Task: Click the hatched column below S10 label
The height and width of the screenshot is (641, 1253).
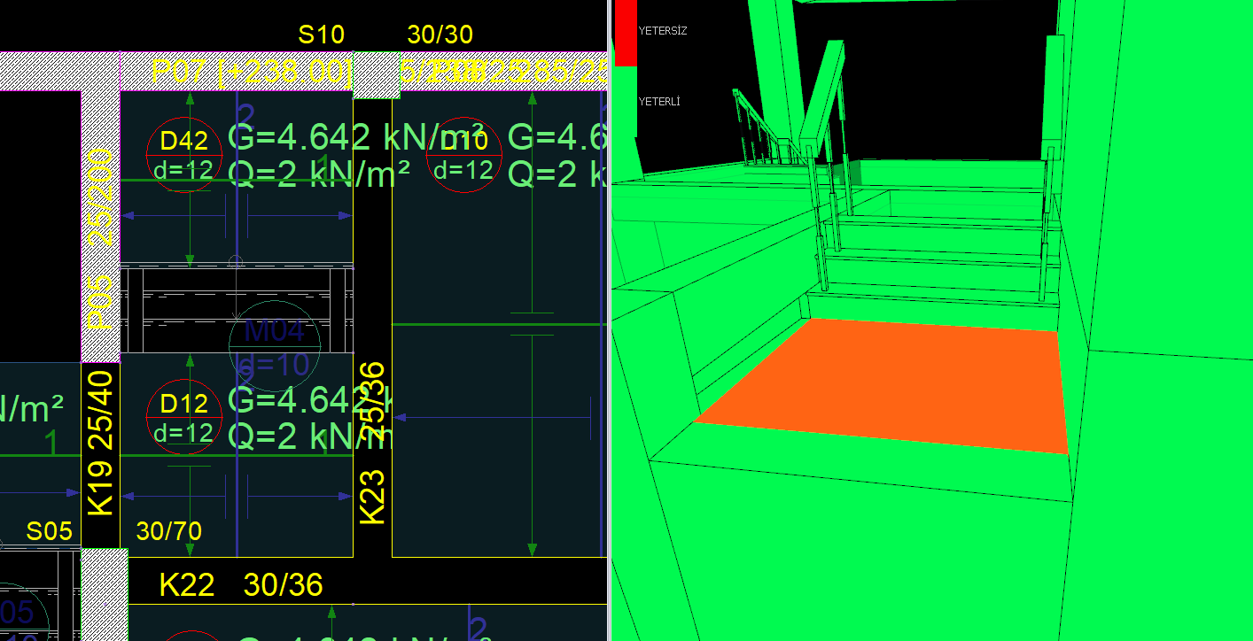Action: (x=376, y=75)
